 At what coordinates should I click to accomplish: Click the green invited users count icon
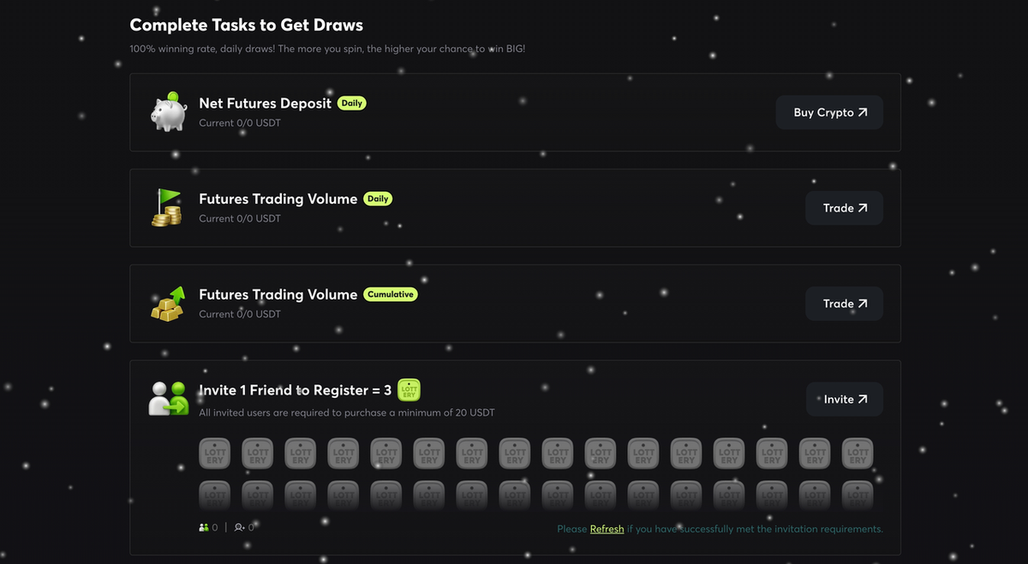pyautogui.click(x=204, y=527)
